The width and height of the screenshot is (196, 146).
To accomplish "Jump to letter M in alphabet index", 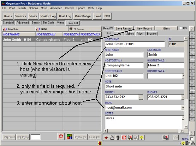I will [192, 74].
